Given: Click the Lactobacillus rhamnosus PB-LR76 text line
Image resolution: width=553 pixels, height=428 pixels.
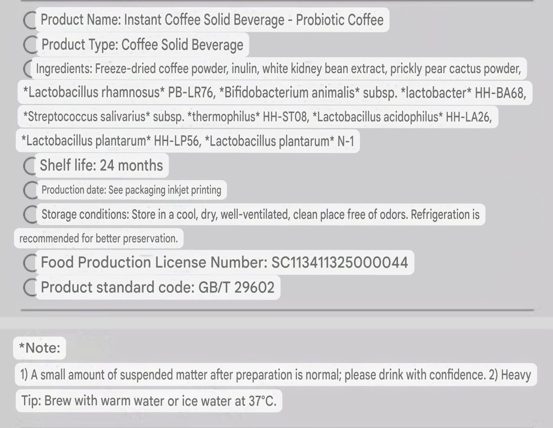Looking at the screenshot, I should [x=274, y=93].
